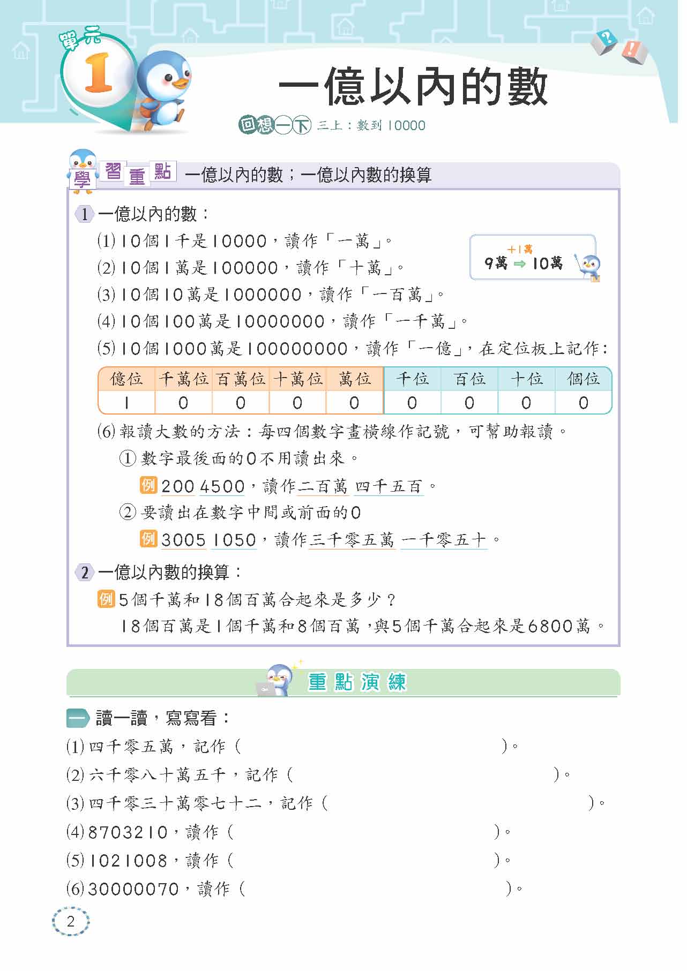Click the 十位 table header
The width and height of the screenshot is (687, 971).
[x=526, y=379]
